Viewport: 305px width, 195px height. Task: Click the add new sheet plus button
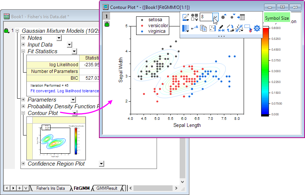click(20, 188)
